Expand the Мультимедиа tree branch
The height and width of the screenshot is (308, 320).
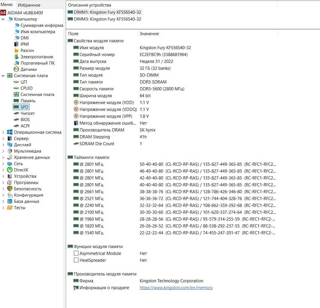pos(3,151)
